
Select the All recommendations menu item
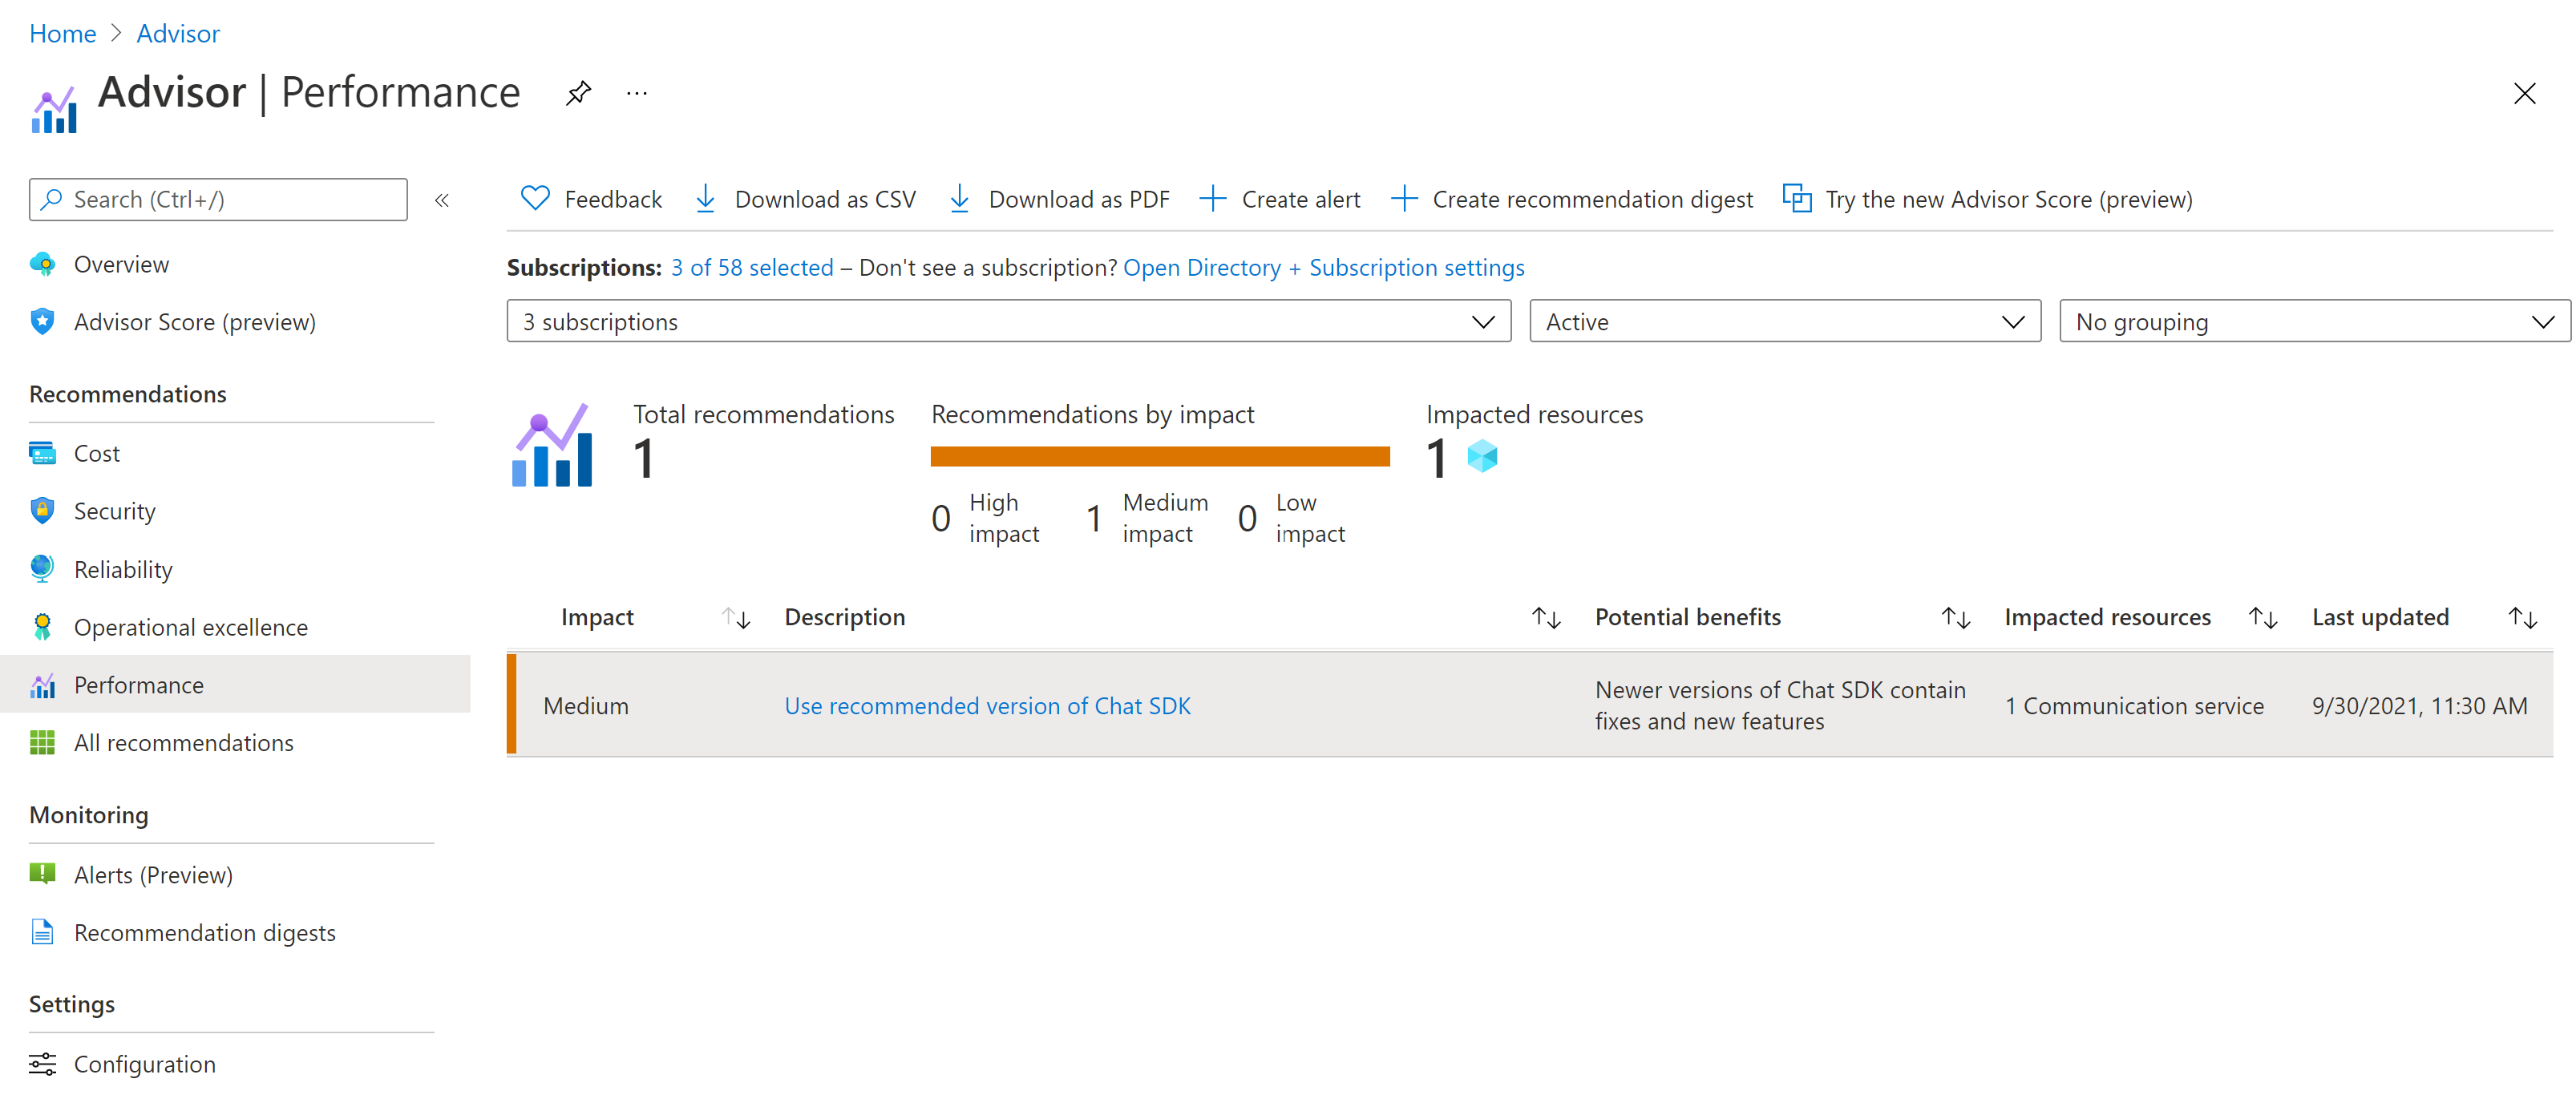(184, 741)
